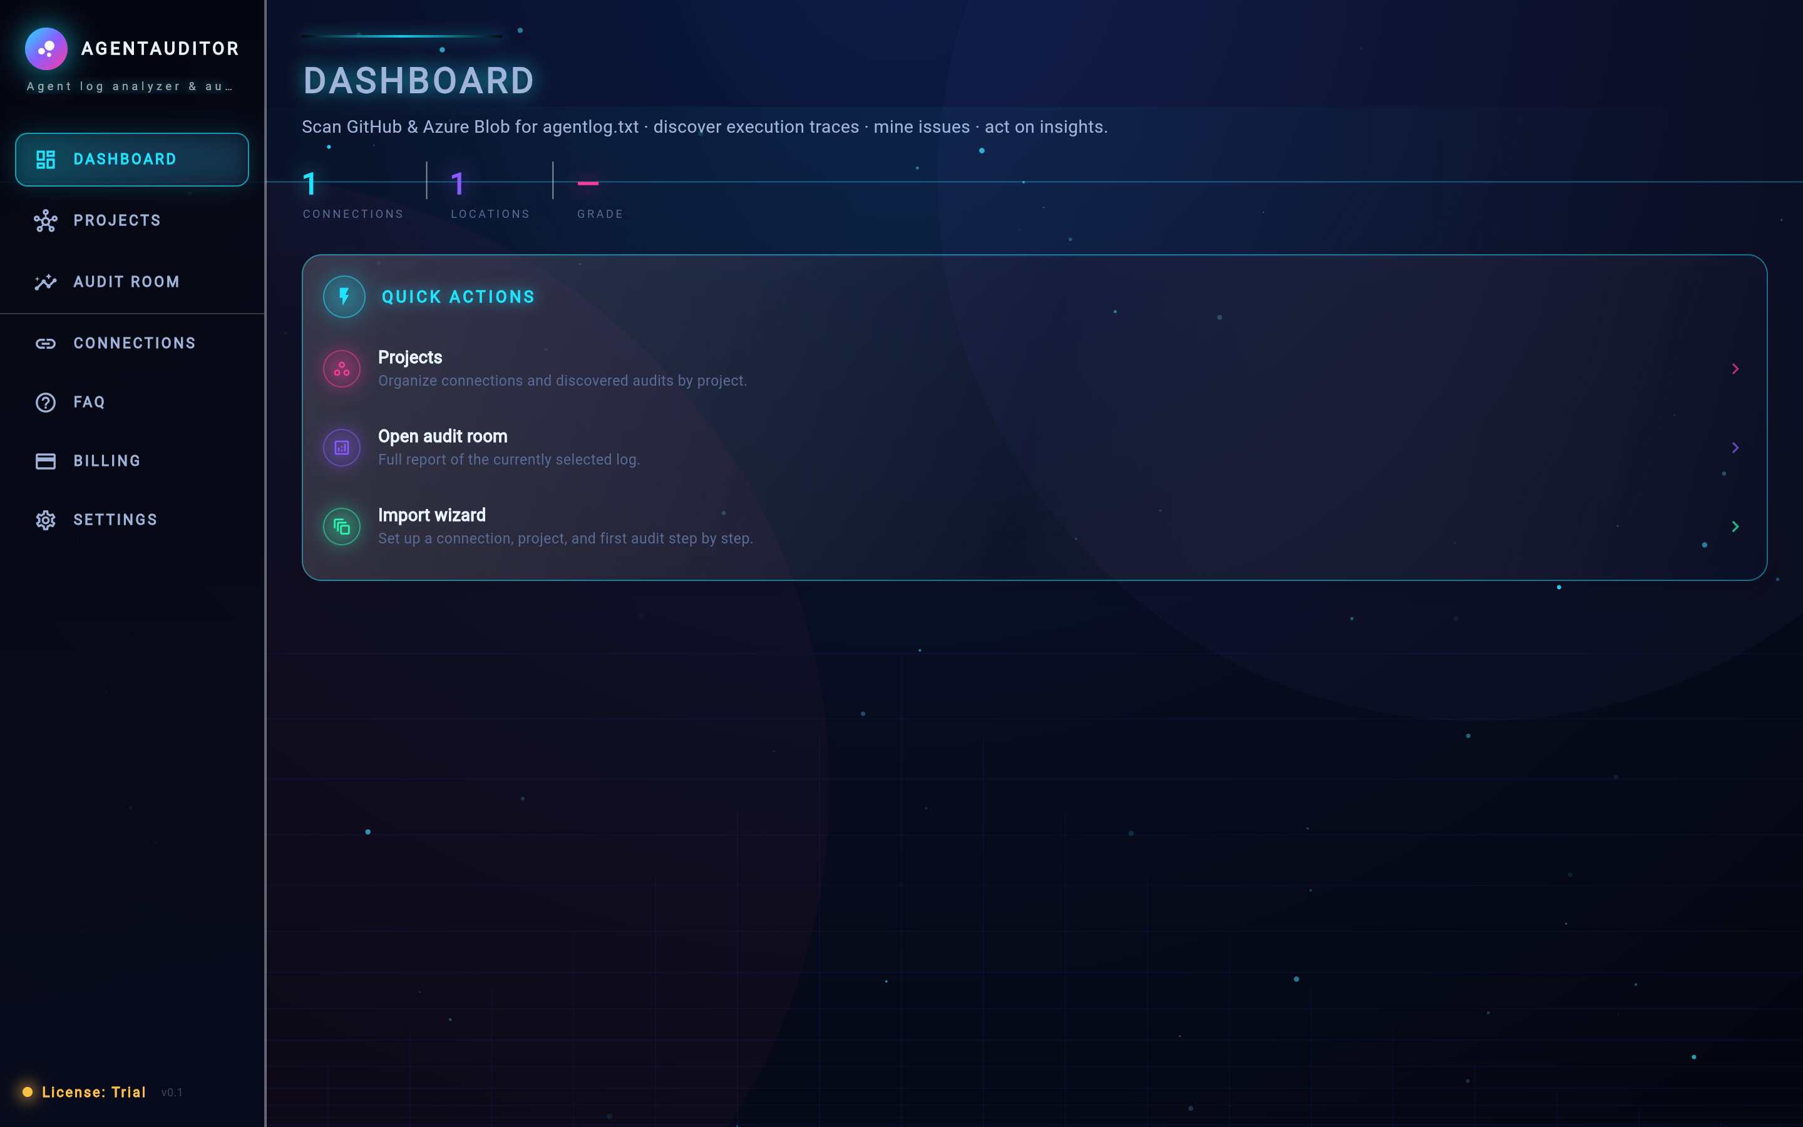Go to the Billing section
This screenshot has width=1803, height=1127.
pyautogui.click(x=132, y=461)
